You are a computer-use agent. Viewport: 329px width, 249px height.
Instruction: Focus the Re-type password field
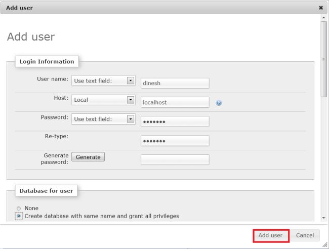click(175, 140)
